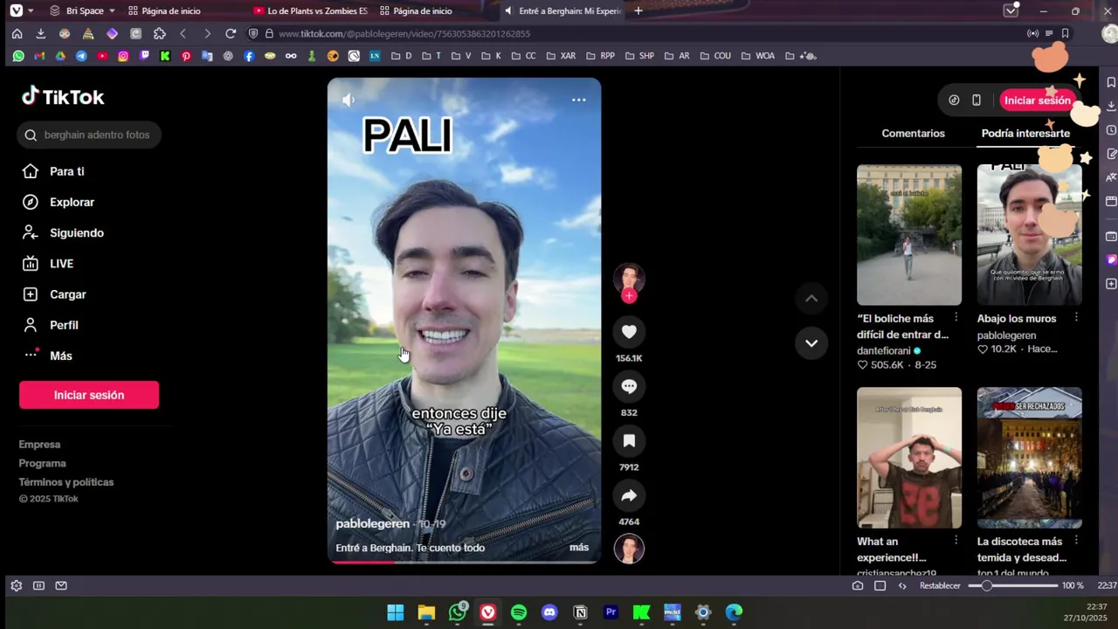Bookmark page via address bar bookmark icon
This screenshot has height=629, width=1118.
coord(1065,33)
